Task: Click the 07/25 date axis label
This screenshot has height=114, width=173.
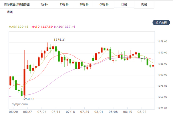Action: (85, 112)
